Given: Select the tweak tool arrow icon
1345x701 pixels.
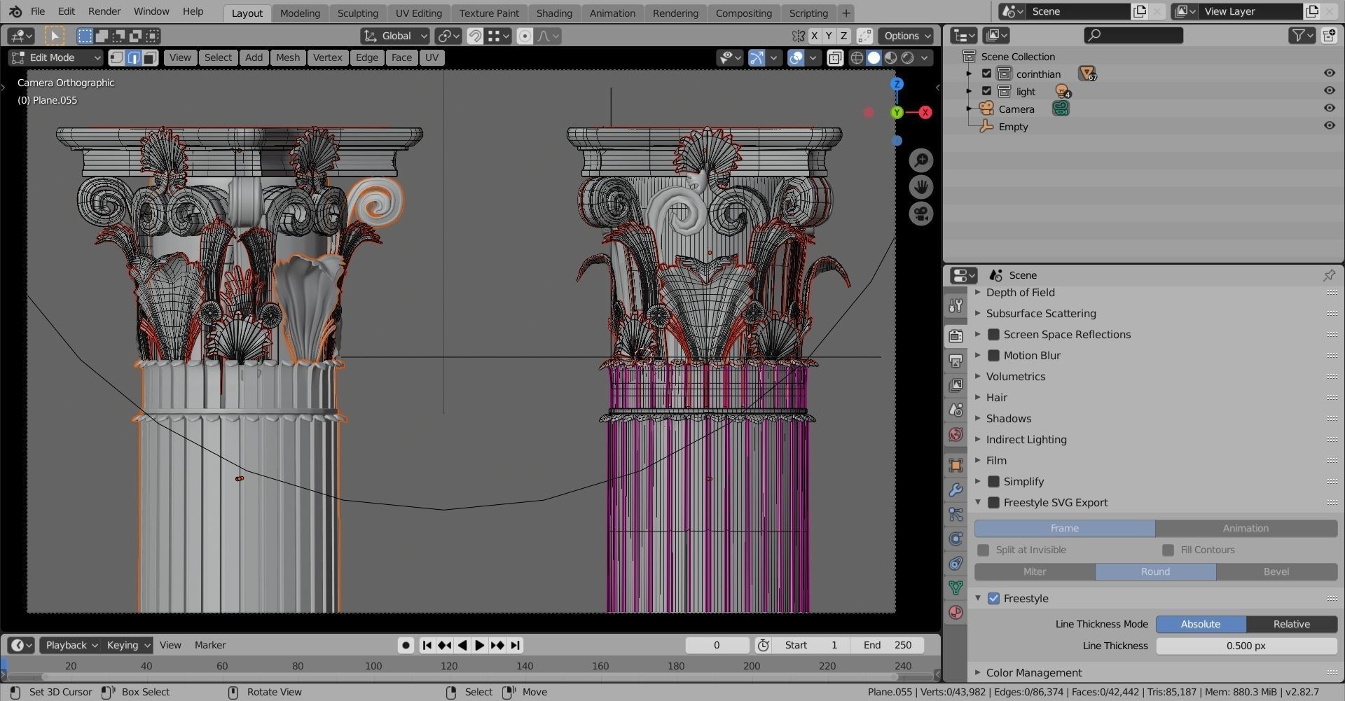Looking at the screenshot, I should click(54, 36).
